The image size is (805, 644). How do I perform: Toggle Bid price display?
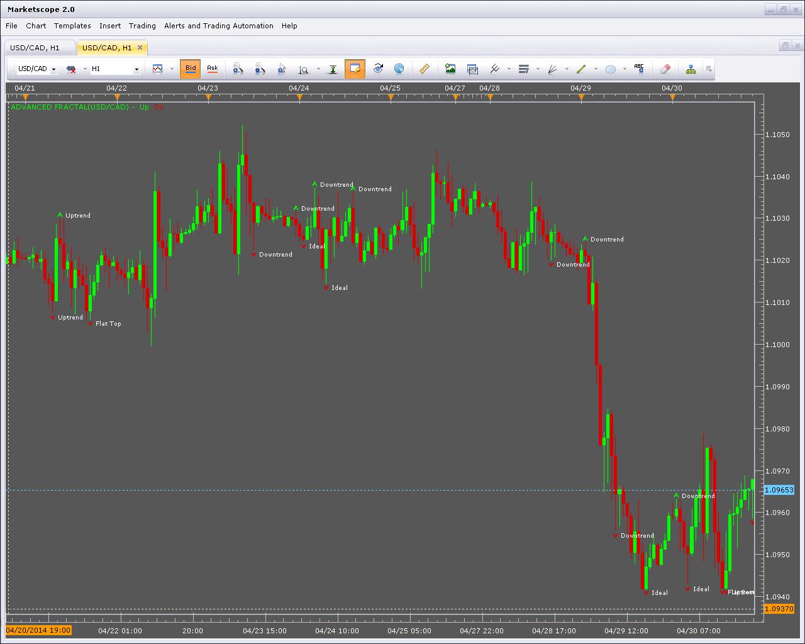(x=190, y=69)
